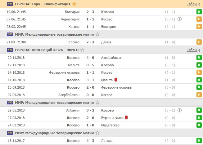Click the score 2 - 0 for Косово - Фарерские острова
This screenshot has height=145, width=203.
point(91,87)
